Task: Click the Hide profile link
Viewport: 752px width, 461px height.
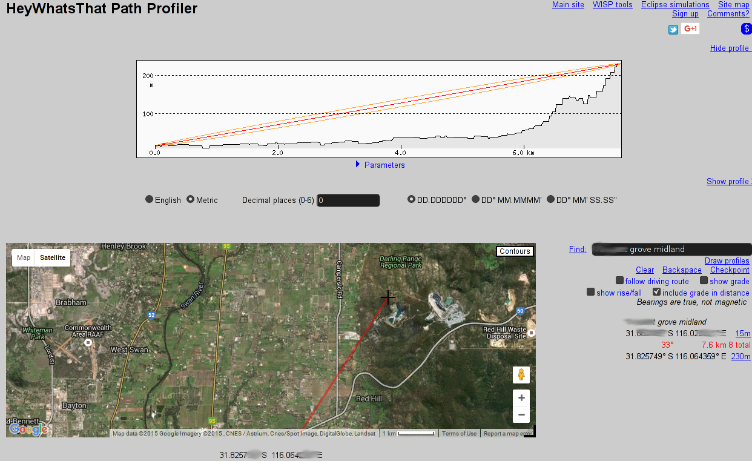Action: (x=729, y=48)
